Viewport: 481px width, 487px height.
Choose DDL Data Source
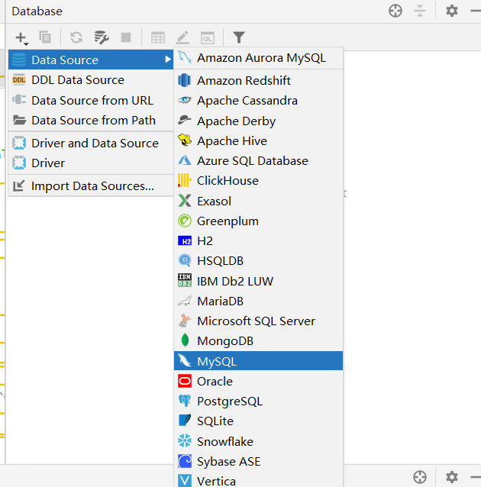tap(91, 80)
